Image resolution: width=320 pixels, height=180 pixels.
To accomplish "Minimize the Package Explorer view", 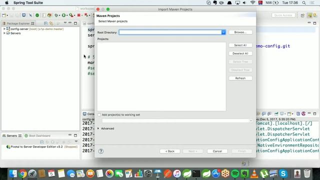I will (x=70, y=23).
